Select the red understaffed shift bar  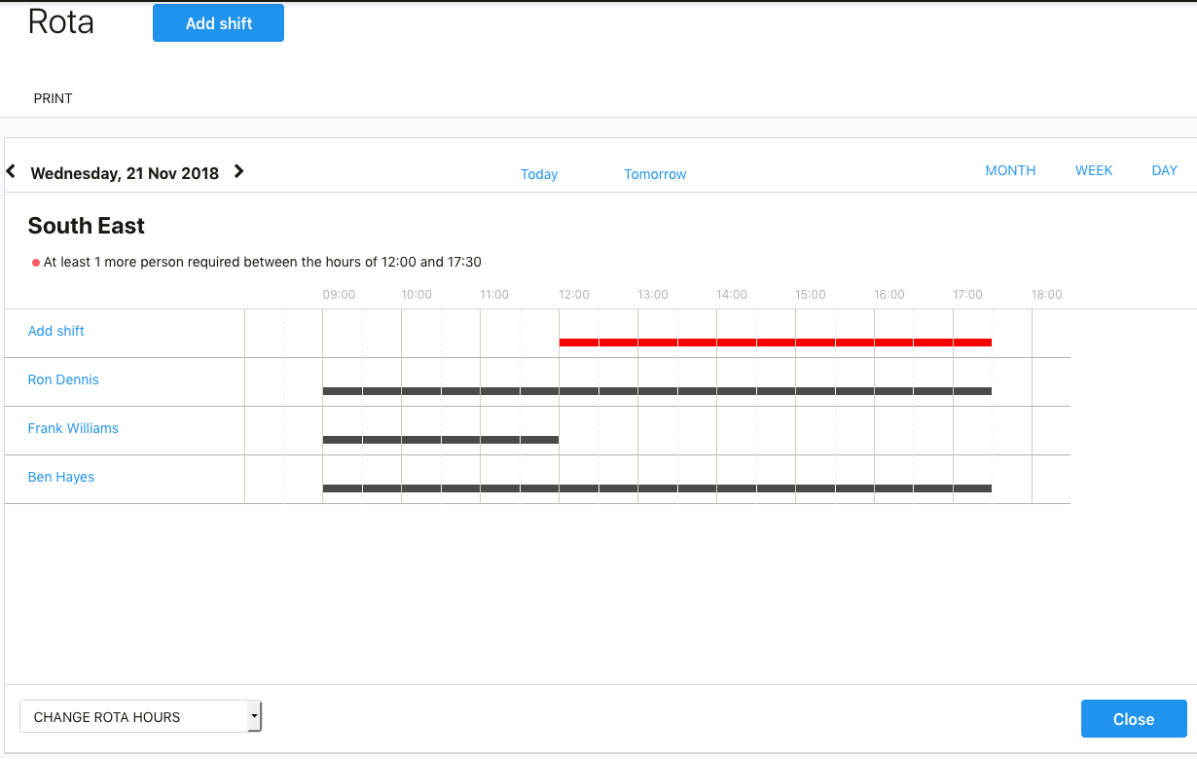776,343
